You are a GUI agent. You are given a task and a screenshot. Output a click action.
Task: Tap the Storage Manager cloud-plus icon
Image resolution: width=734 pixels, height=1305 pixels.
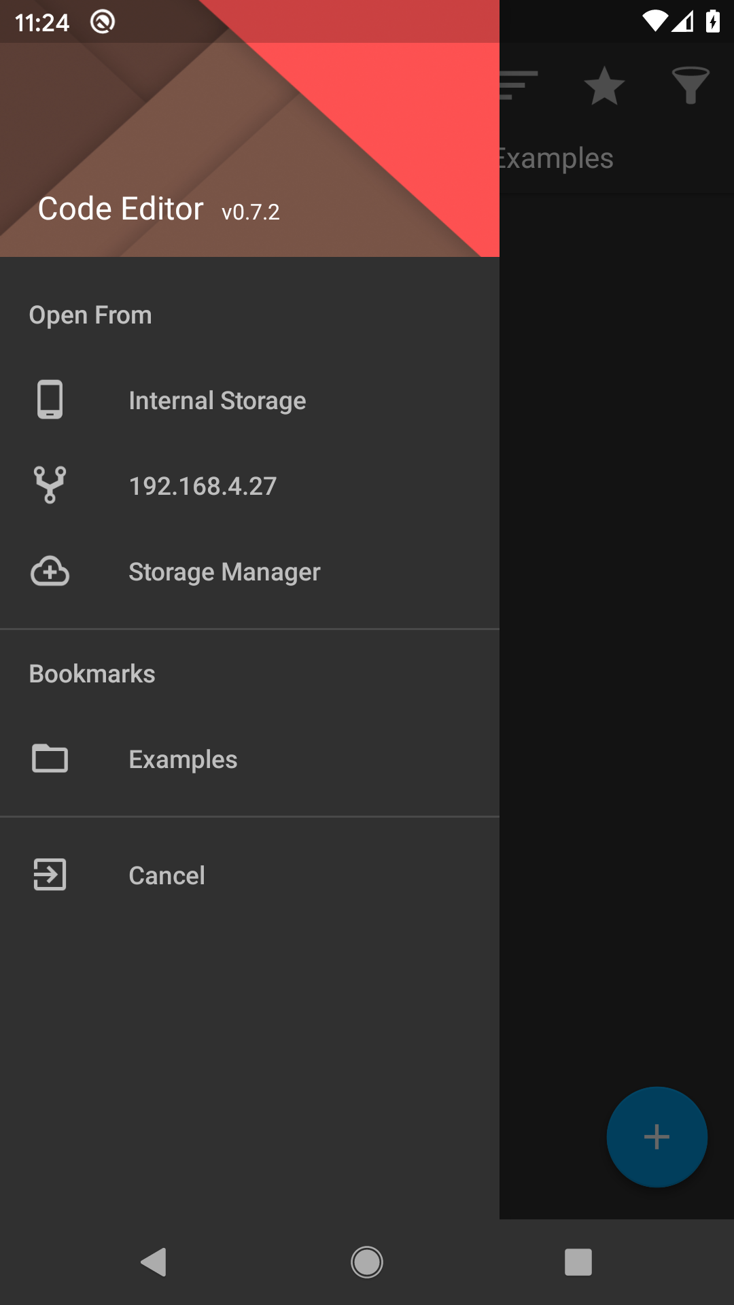(x=50, y=572)
